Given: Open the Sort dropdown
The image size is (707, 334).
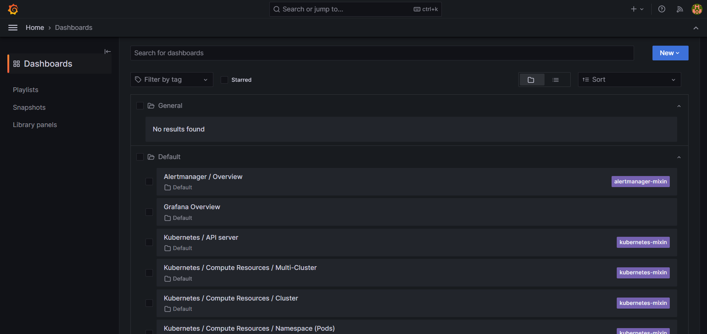Looking at the screenshot, I should coord(629,80).
